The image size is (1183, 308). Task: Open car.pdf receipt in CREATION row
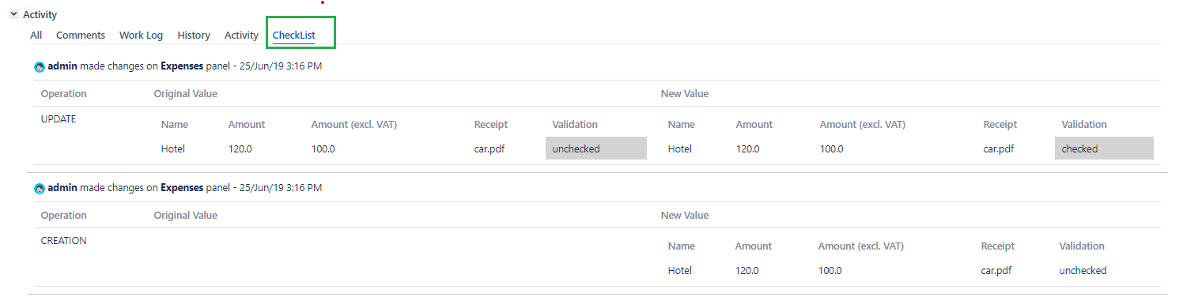[x=996, y=270]
